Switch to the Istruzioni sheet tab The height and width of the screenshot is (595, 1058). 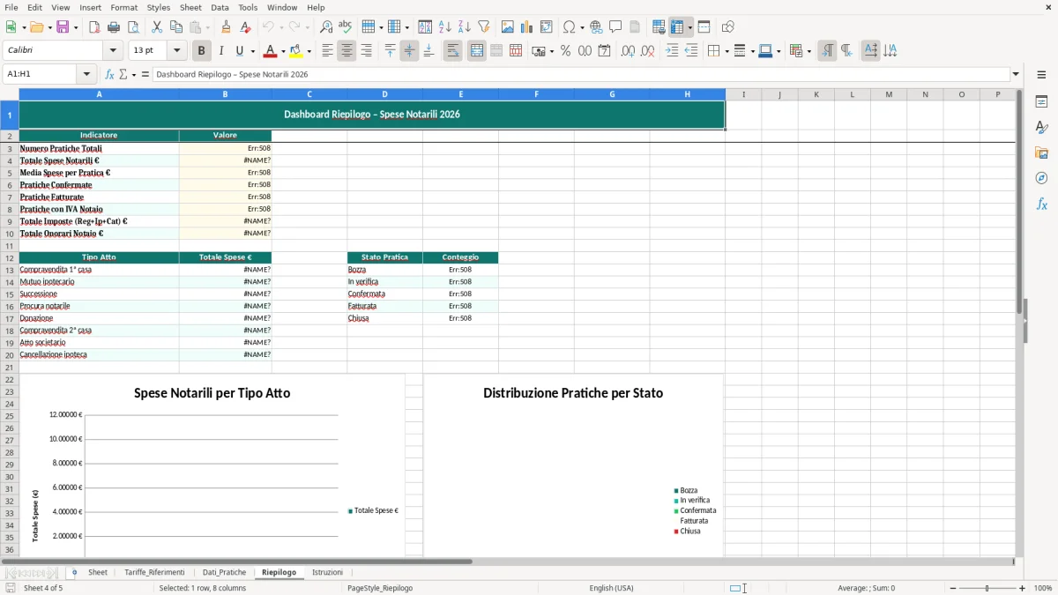pos(327,572)
